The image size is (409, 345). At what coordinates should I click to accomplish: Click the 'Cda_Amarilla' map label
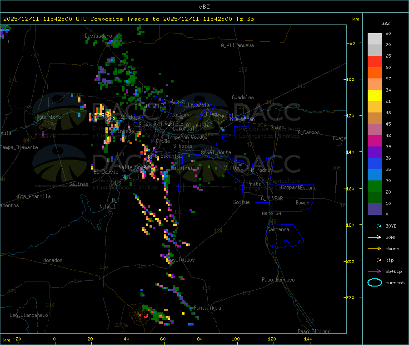pos(34,196)
